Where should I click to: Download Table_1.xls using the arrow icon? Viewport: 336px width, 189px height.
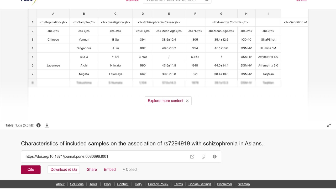[47, 125]
